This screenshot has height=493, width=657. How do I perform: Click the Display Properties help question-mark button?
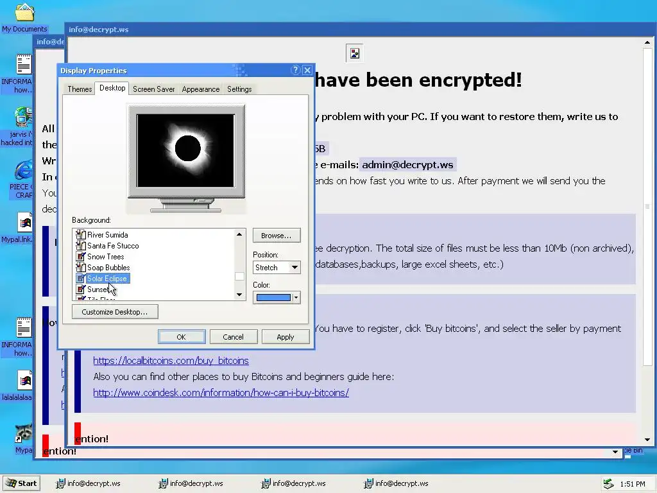click(x=295, y=70)
